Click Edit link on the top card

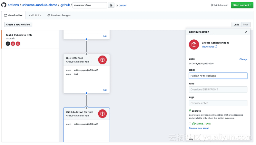coord(105,36)
